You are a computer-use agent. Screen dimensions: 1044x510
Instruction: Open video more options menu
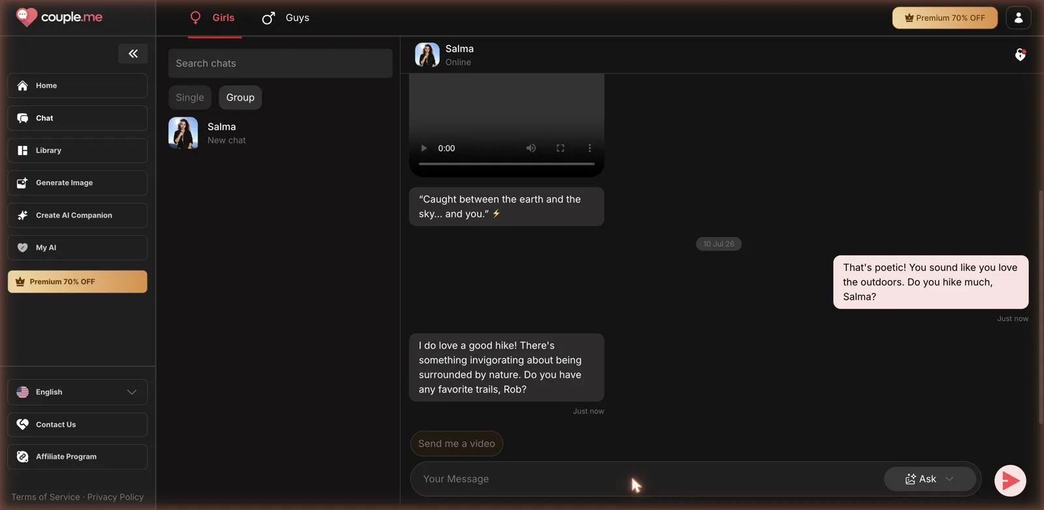pos(590,149)
